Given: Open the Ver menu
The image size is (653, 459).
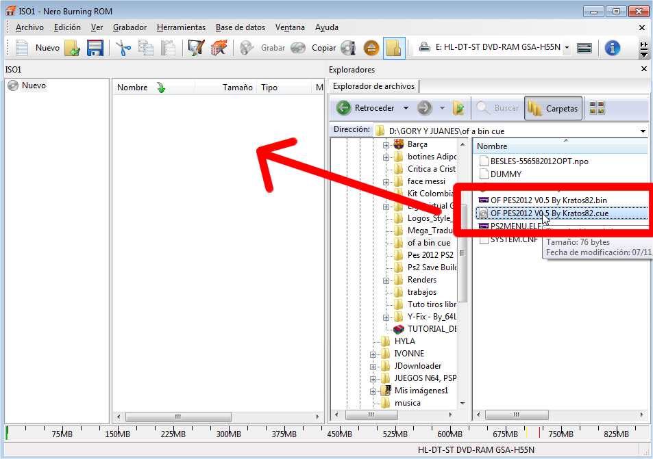Looking at the screenshot, I should pos(97,27).
